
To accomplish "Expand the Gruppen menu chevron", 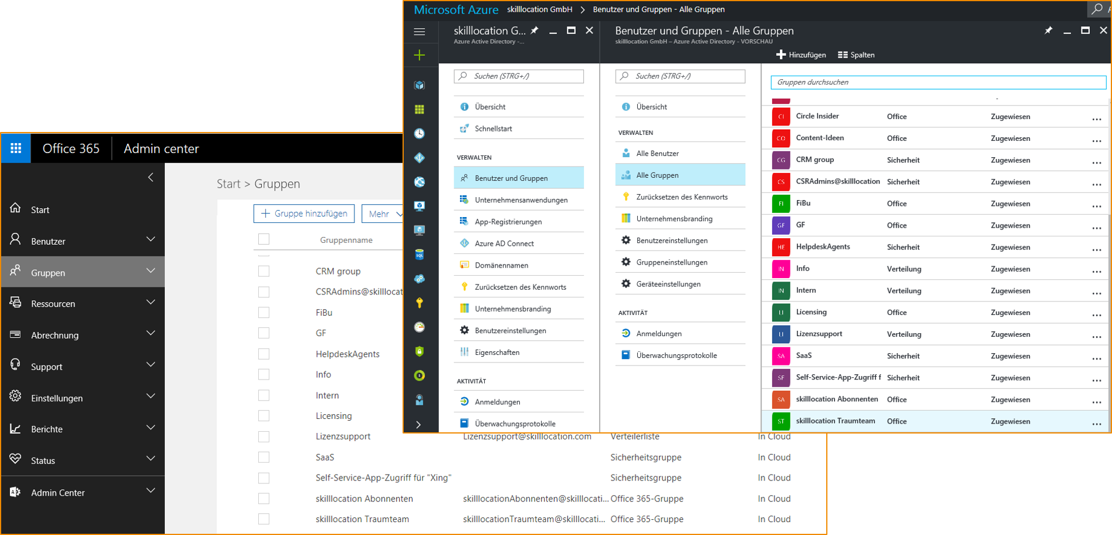I will click(151, 270).
